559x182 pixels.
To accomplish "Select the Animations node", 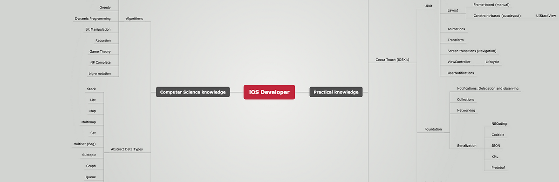I will pyautogui.click(x=456, y=29).
